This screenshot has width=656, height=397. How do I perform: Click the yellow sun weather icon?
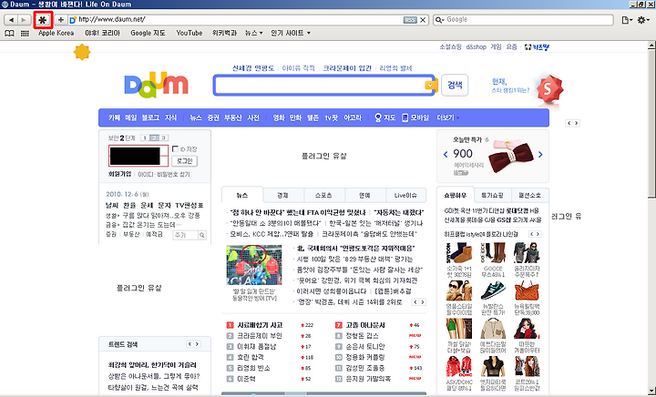point(82,52)
